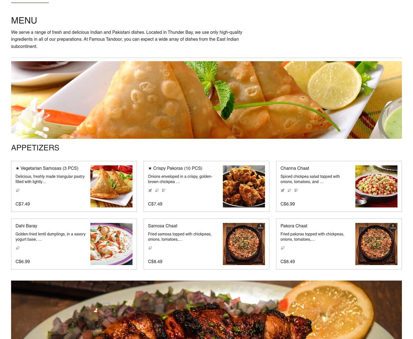Open the Crispy Pakoras (10 PCS) item
Viewport: 413px width, 339px height.
click(x=175, y=168)
